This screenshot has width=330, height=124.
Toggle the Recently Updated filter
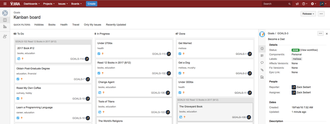tap(116, 25)
